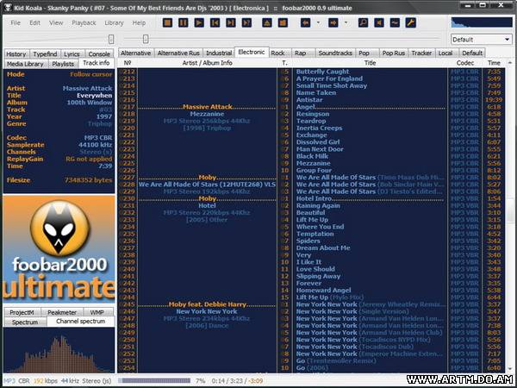Select the track 'Homeward Angel'

pyautogui.click(x=323, y=291)
